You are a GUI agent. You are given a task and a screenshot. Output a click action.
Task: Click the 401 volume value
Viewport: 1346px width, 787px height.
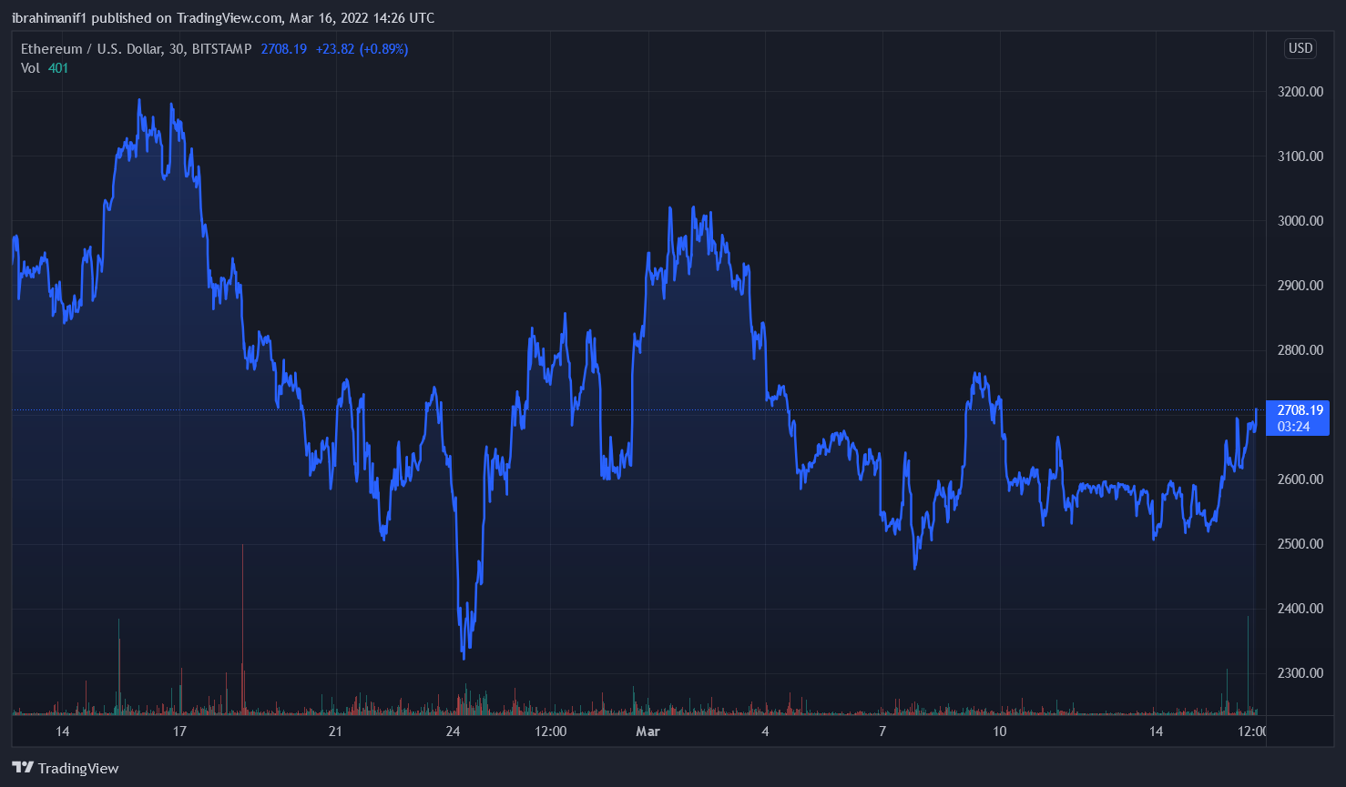(x=58, y=68)
